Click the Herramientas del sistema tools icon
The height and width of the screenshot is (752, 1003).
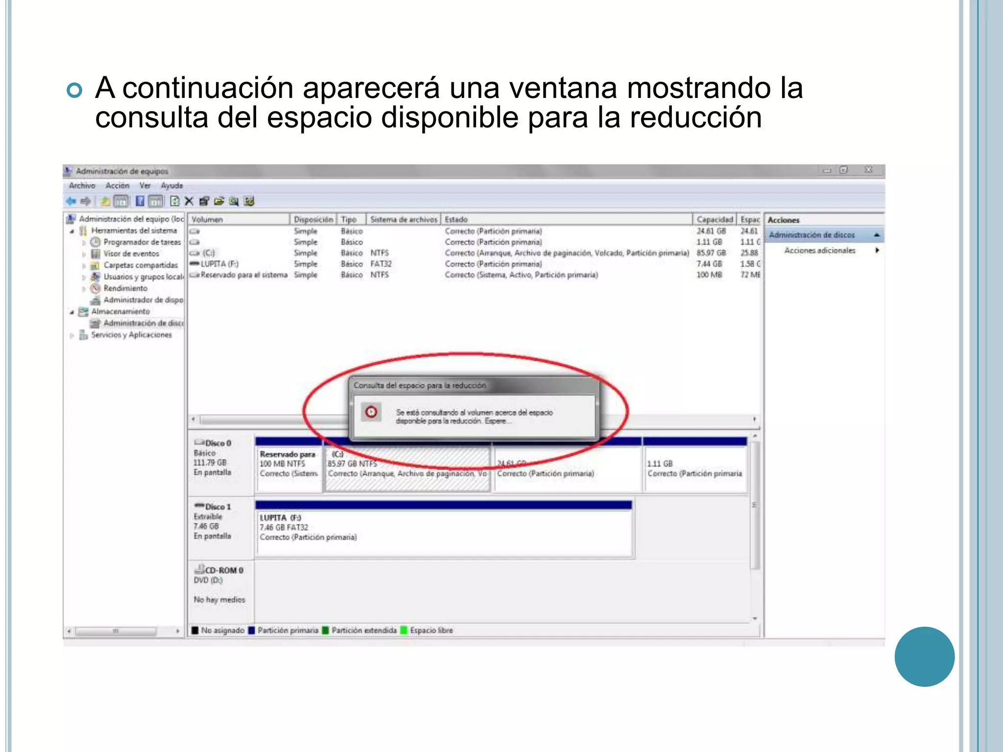point(84,231)
